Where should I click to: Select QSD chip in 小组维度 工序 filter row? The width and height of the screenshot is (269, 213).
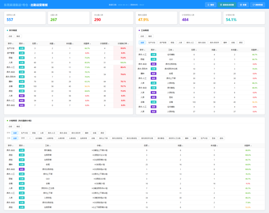23,138
